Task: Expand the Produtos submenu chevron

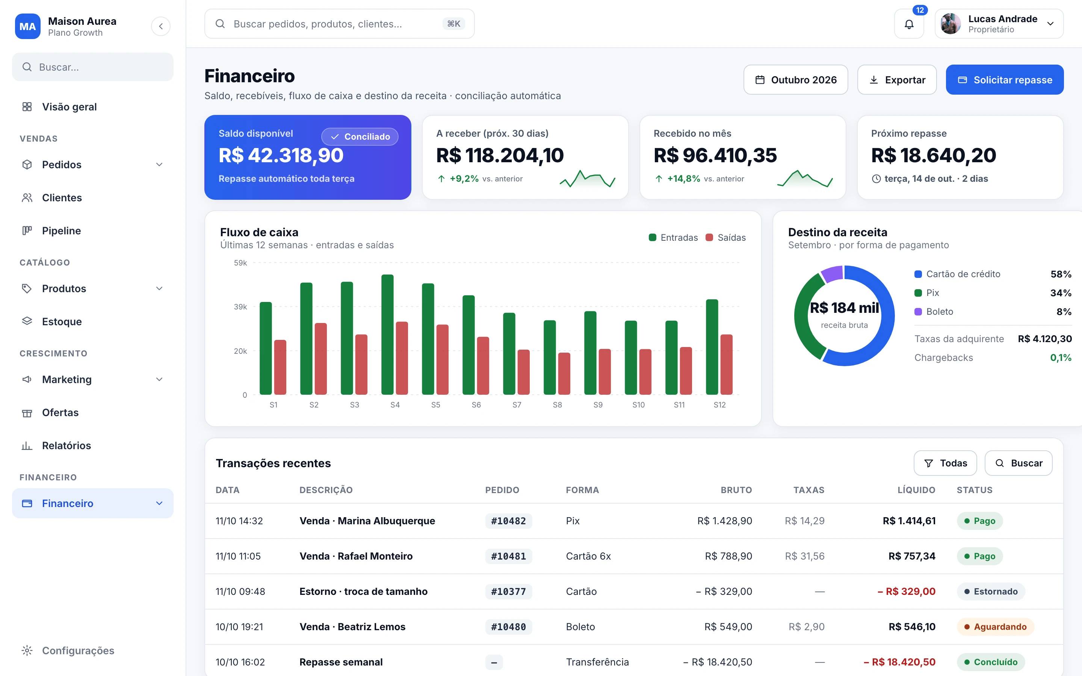Action: pyautogui.click(x=159, y=288)
